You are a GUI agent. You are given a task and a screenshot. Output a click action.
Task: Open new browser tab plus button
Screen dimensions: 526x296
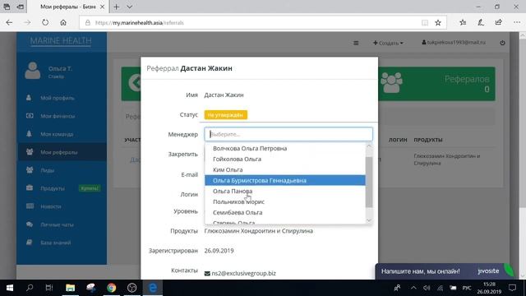(x=117, y=7)
